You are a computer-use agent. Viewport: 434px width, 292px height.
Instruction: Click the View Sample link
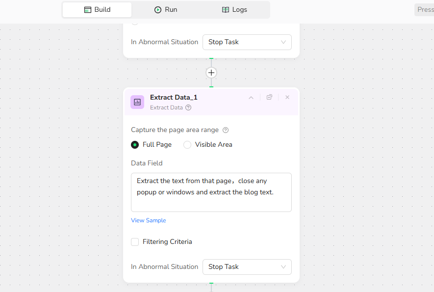(148, 220)
